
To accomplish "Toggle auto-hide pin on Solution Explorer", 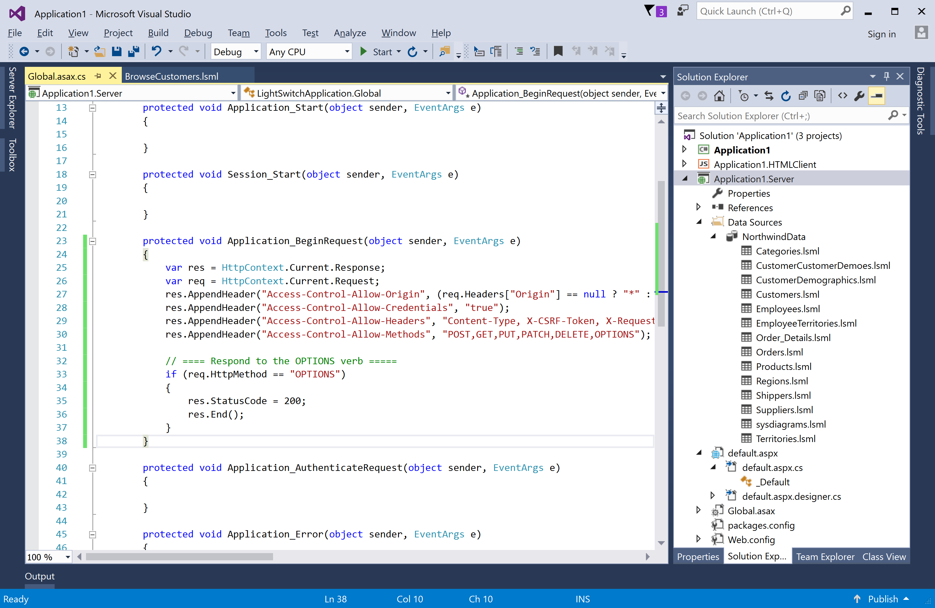I will tap(886, 76).
